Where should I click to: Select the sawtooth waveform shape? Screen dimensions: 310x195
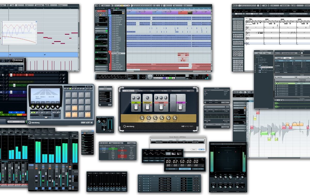[x=162, y=154]
